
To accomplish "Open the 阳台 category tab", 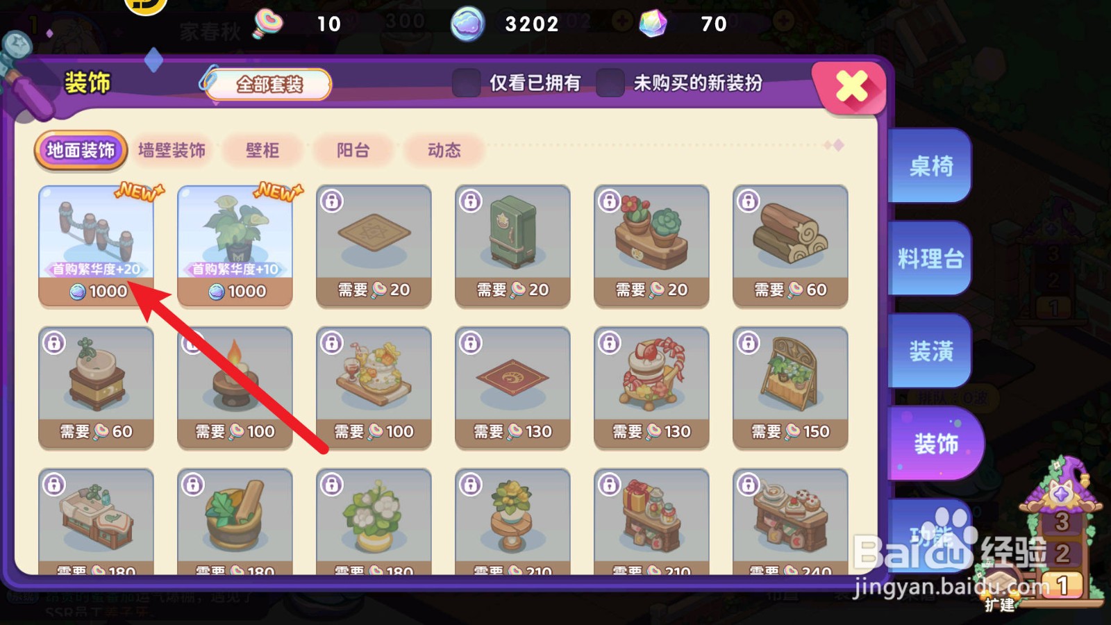I will (353, 150).
